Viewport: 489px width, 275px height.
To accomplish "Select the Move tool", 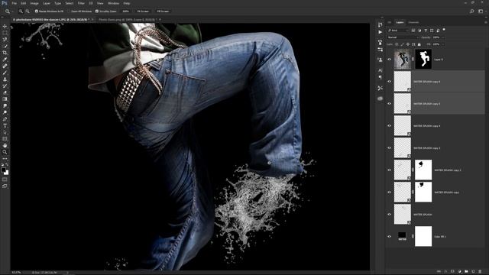I will (x=5, y=26).
